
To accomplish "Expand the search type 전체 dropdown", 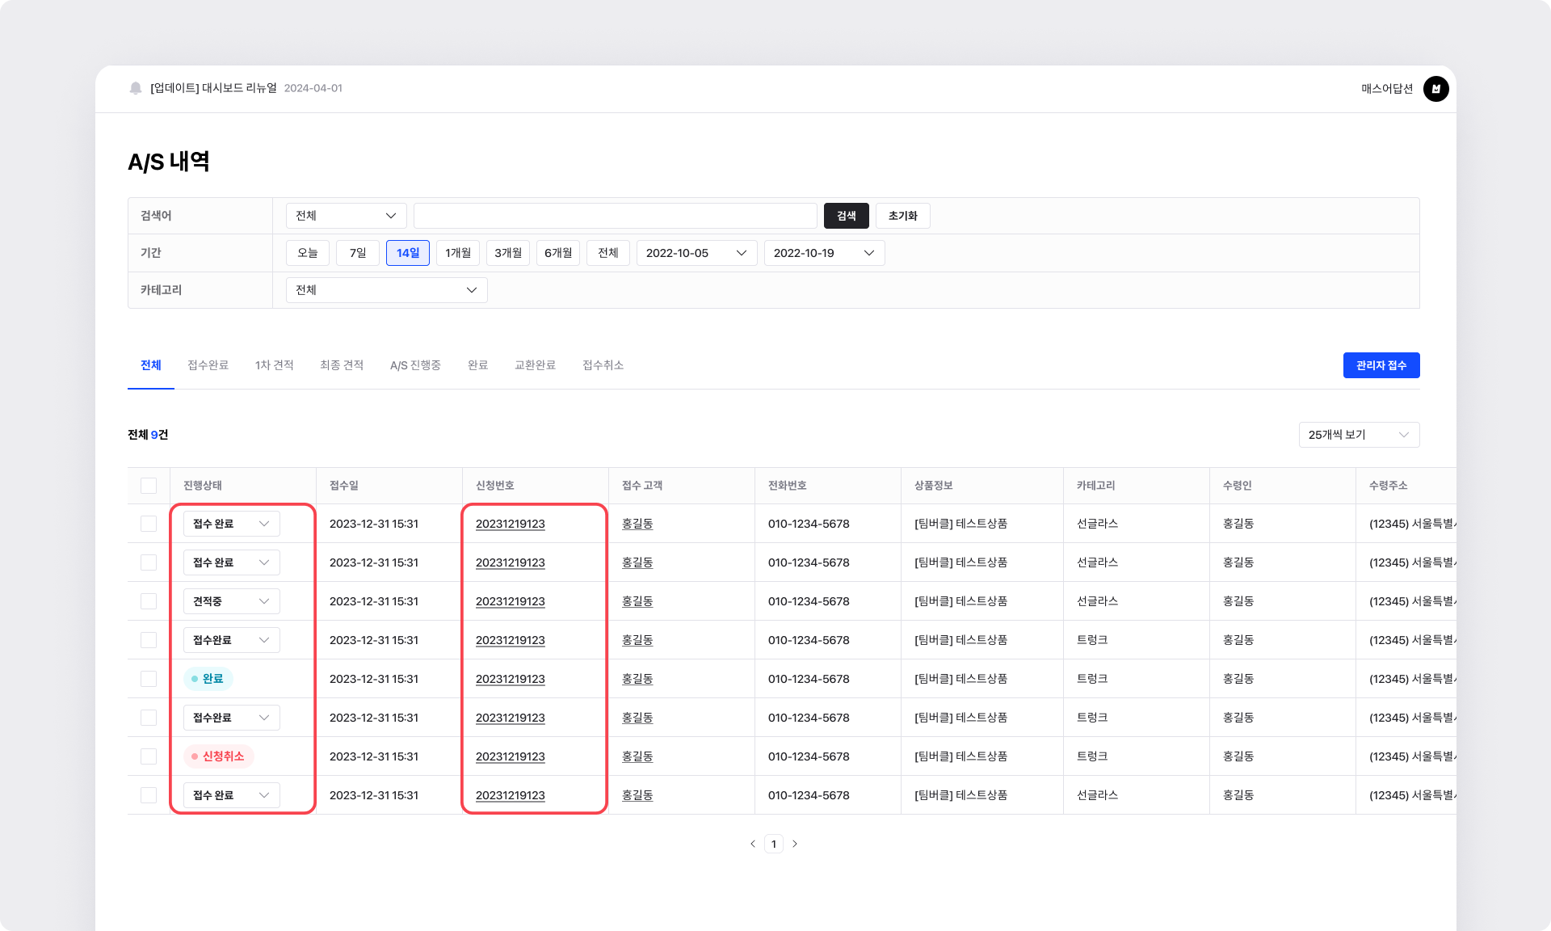I will coord(346,216).
